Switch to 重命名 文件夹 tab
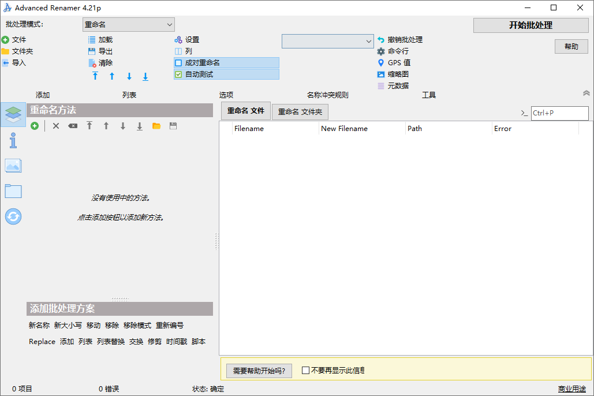The height and width of the screenshot is (396, 594). click(x=300, y=112)
